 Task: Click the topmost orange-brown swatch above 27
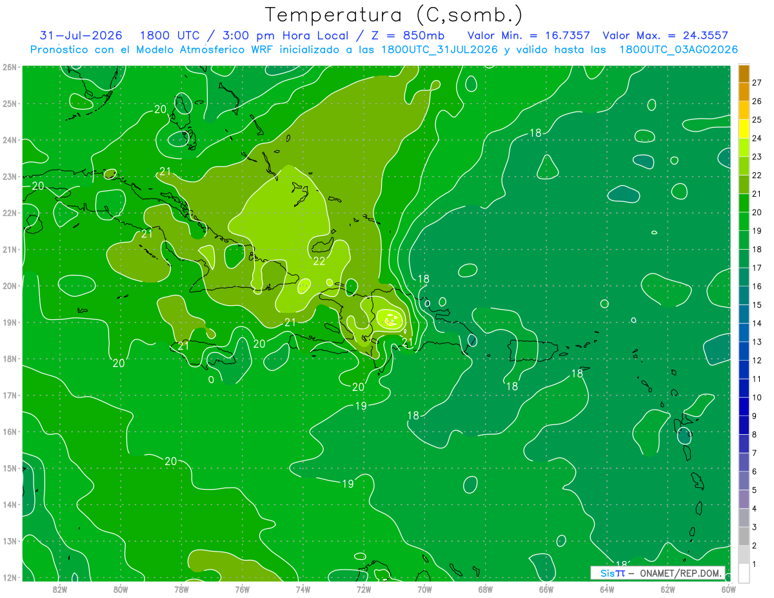coord(744,74)
